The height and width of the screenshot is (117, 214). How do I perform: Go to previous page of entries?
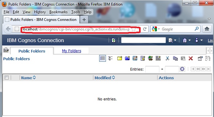pos(198,69)
